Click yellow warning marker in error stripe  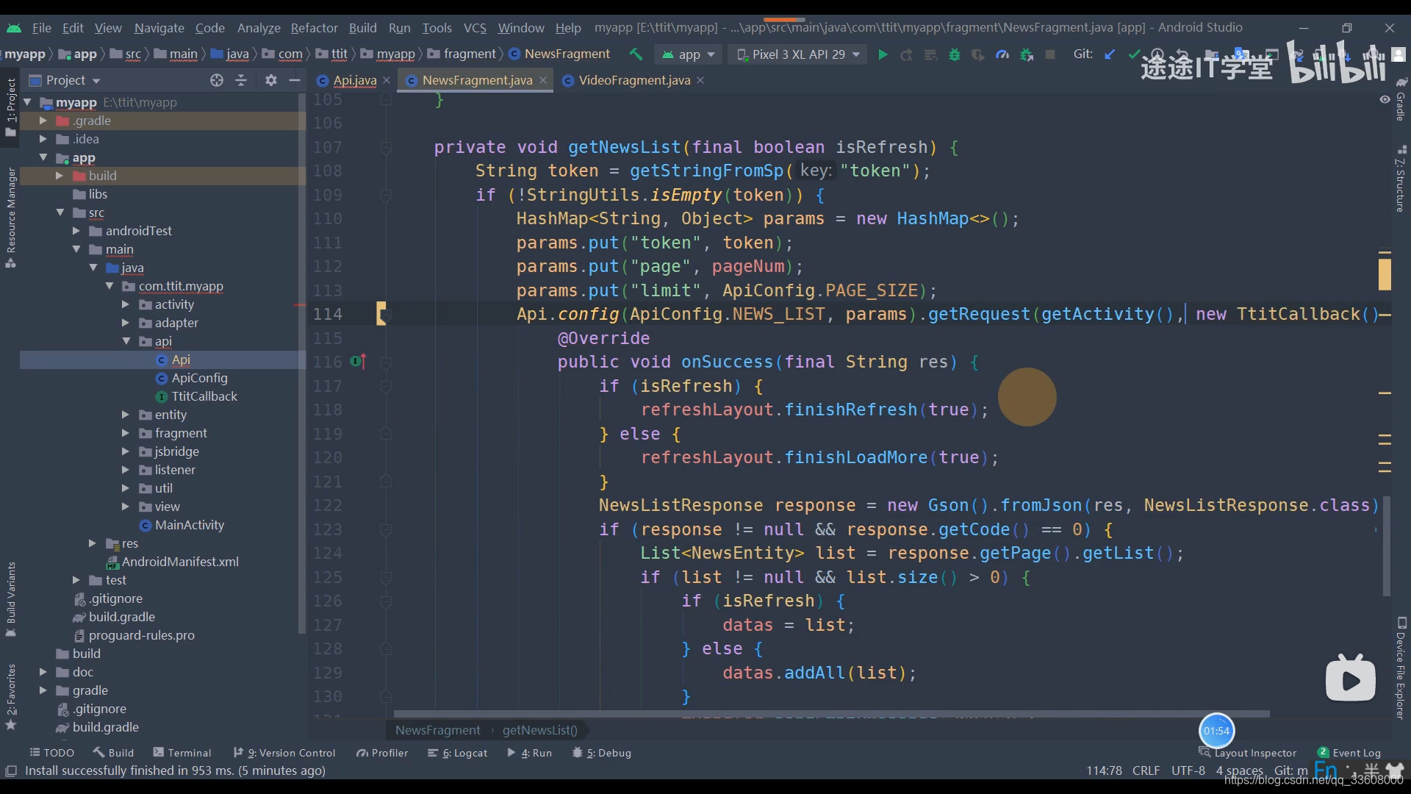(x=1385, y=275)
